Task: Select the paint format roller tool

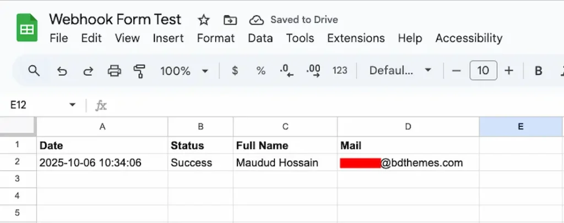Action: tap(139, 70)
